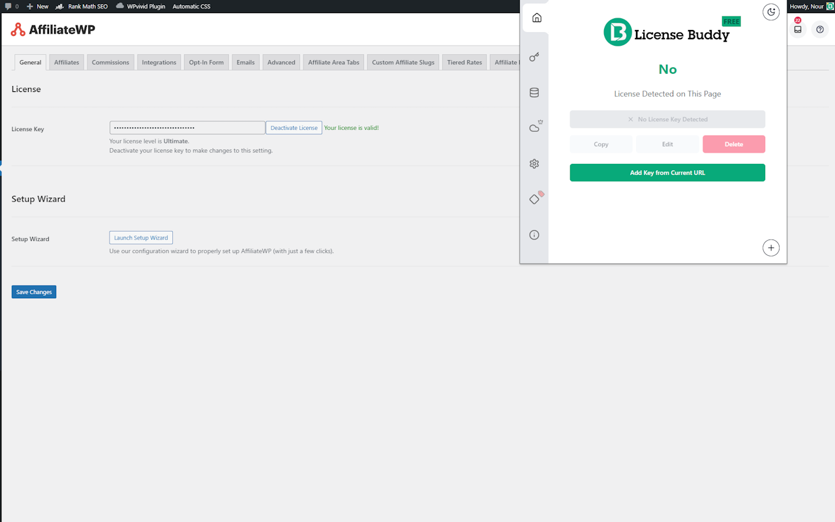Open the database section in License Buddy sidebar
This screenshot has height=522, width=835.
[534, 93]
